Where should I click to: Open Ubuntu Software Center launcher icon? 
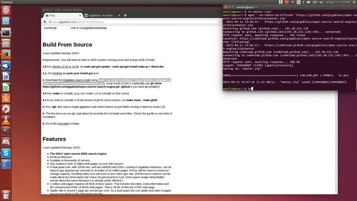[6, 99]
